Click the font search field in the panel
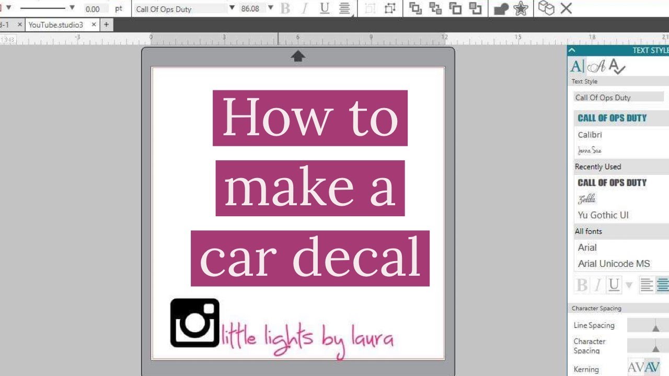 click(x=619, y=97)
